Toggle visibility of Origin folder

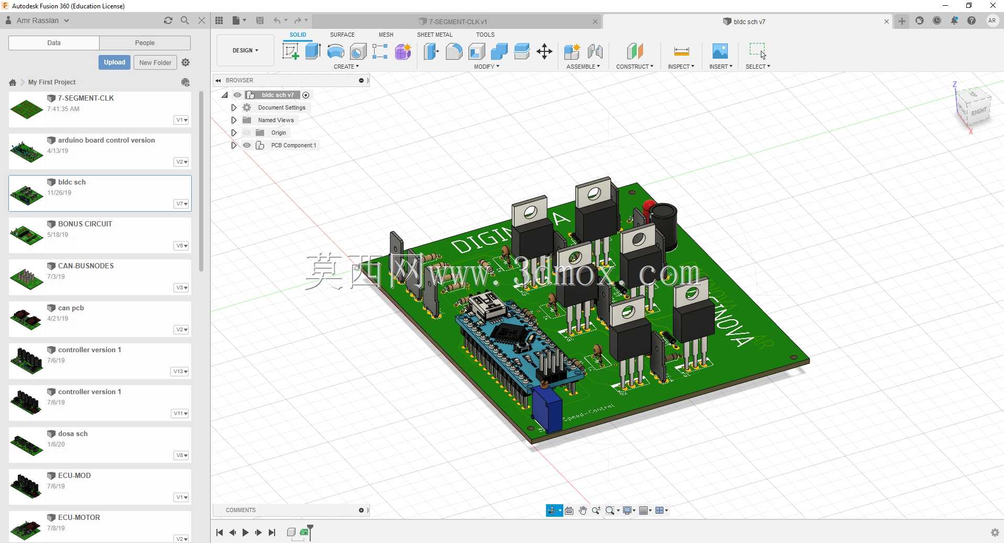[247, 133]
